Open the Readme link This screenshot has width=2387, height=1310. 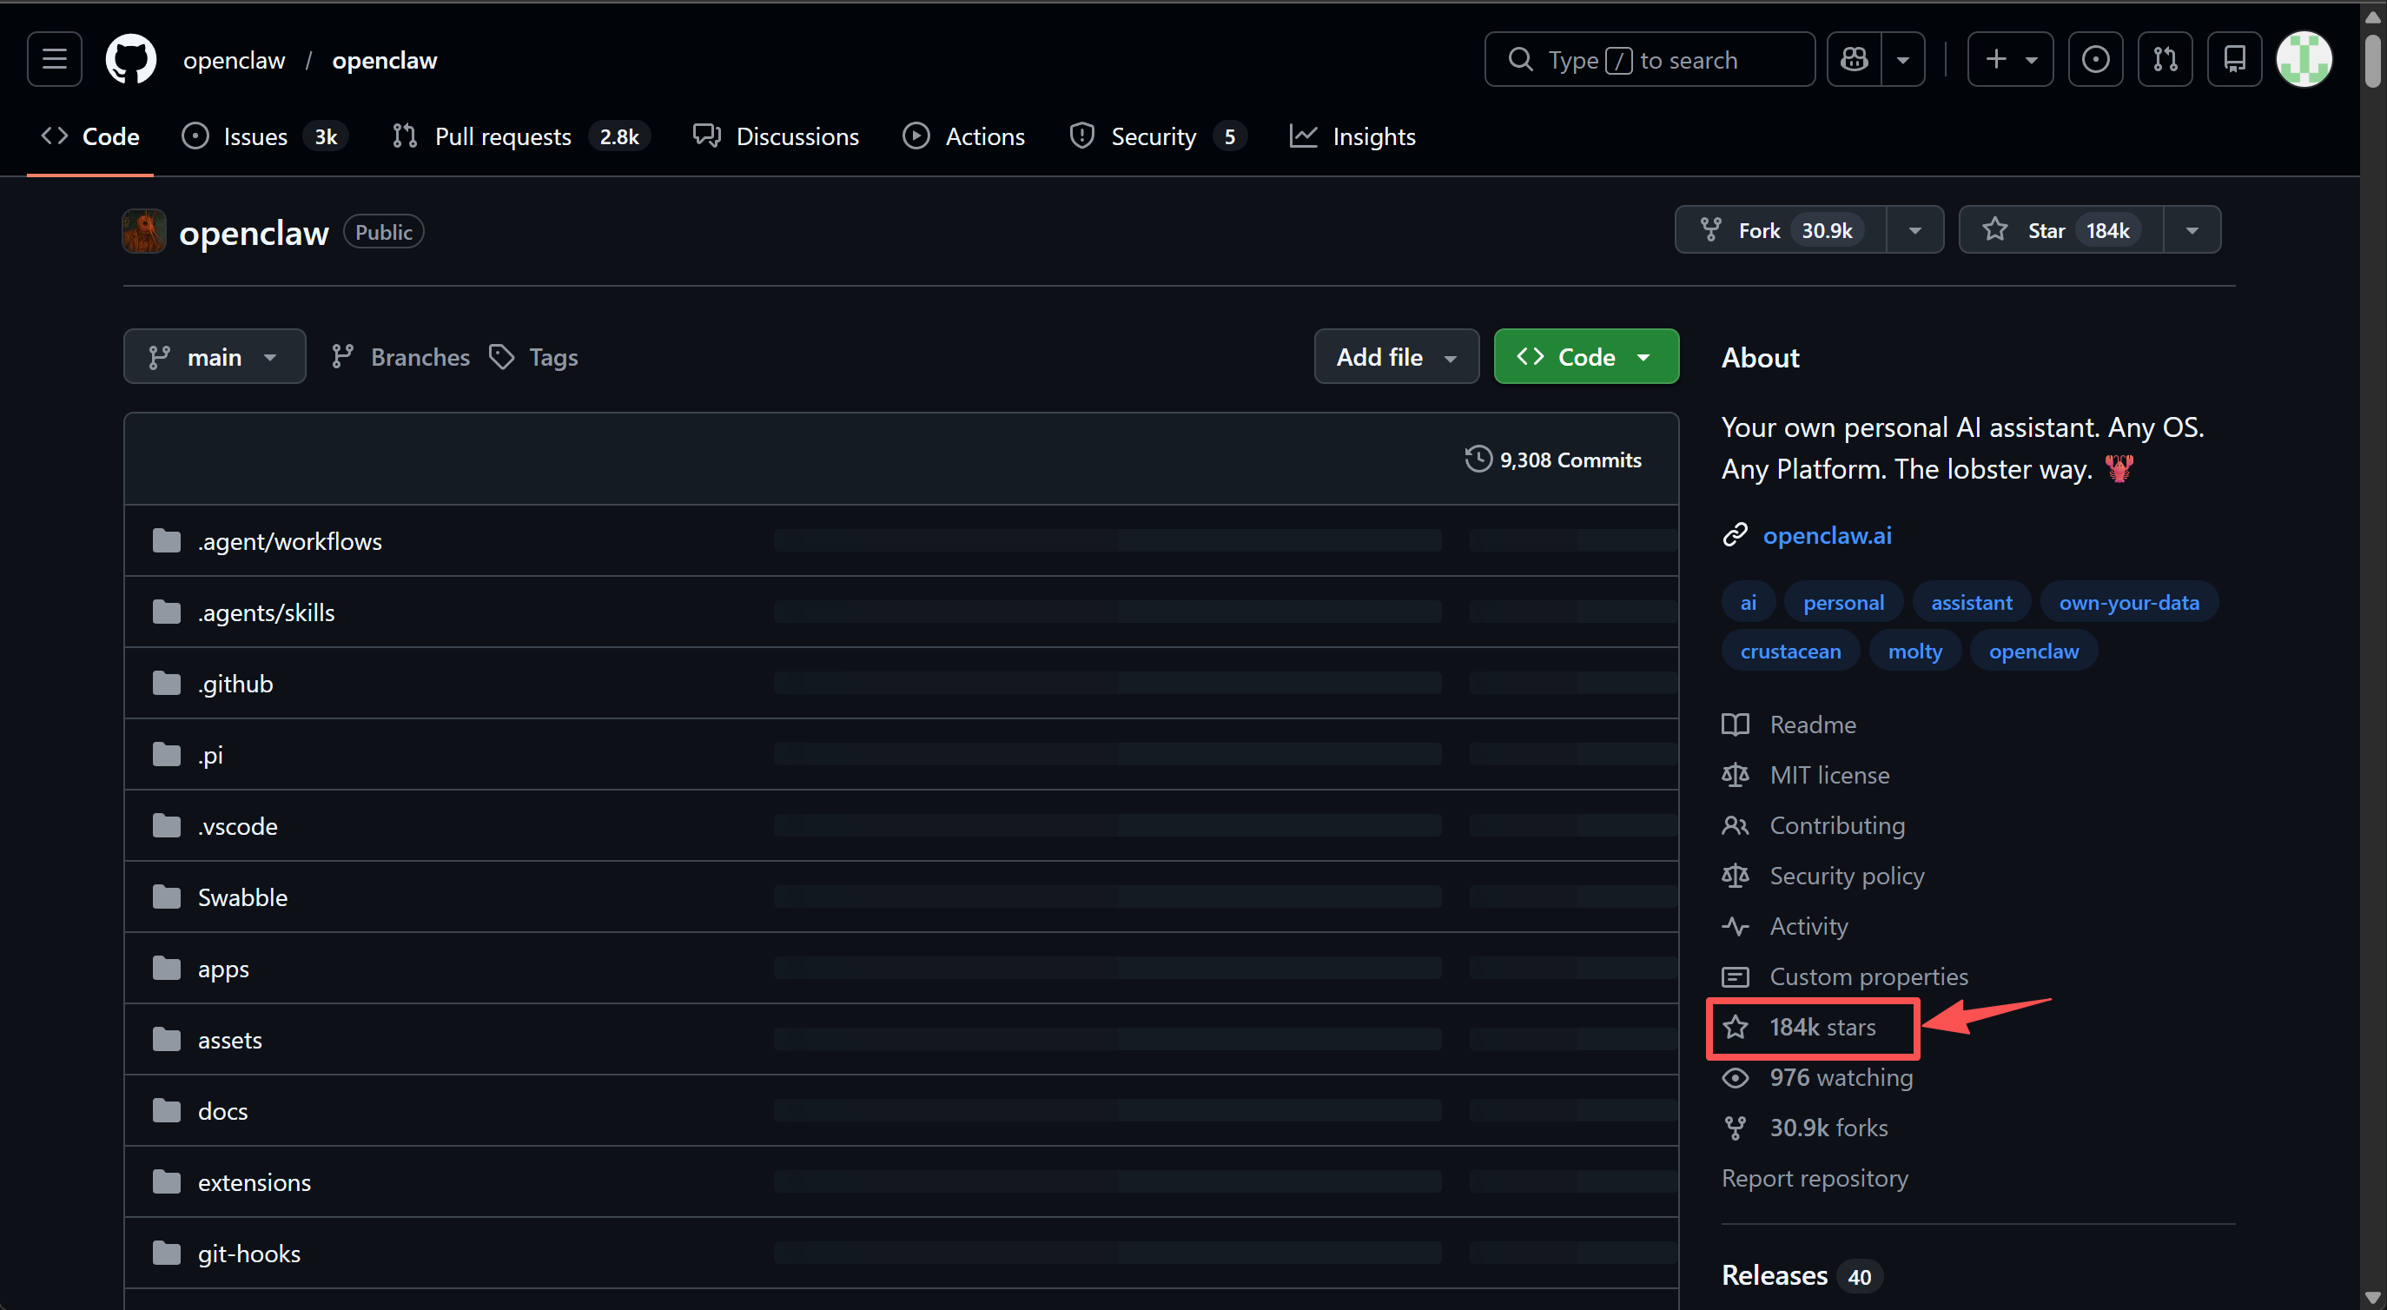1789,724
